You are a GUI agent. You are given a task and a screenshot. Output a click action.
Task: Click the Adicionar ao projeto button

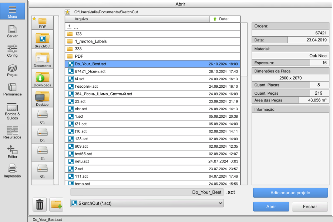(x=290, y=193)
